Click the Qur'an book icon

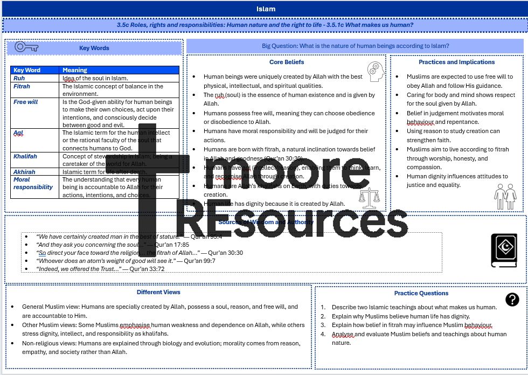tap(504, 251)
